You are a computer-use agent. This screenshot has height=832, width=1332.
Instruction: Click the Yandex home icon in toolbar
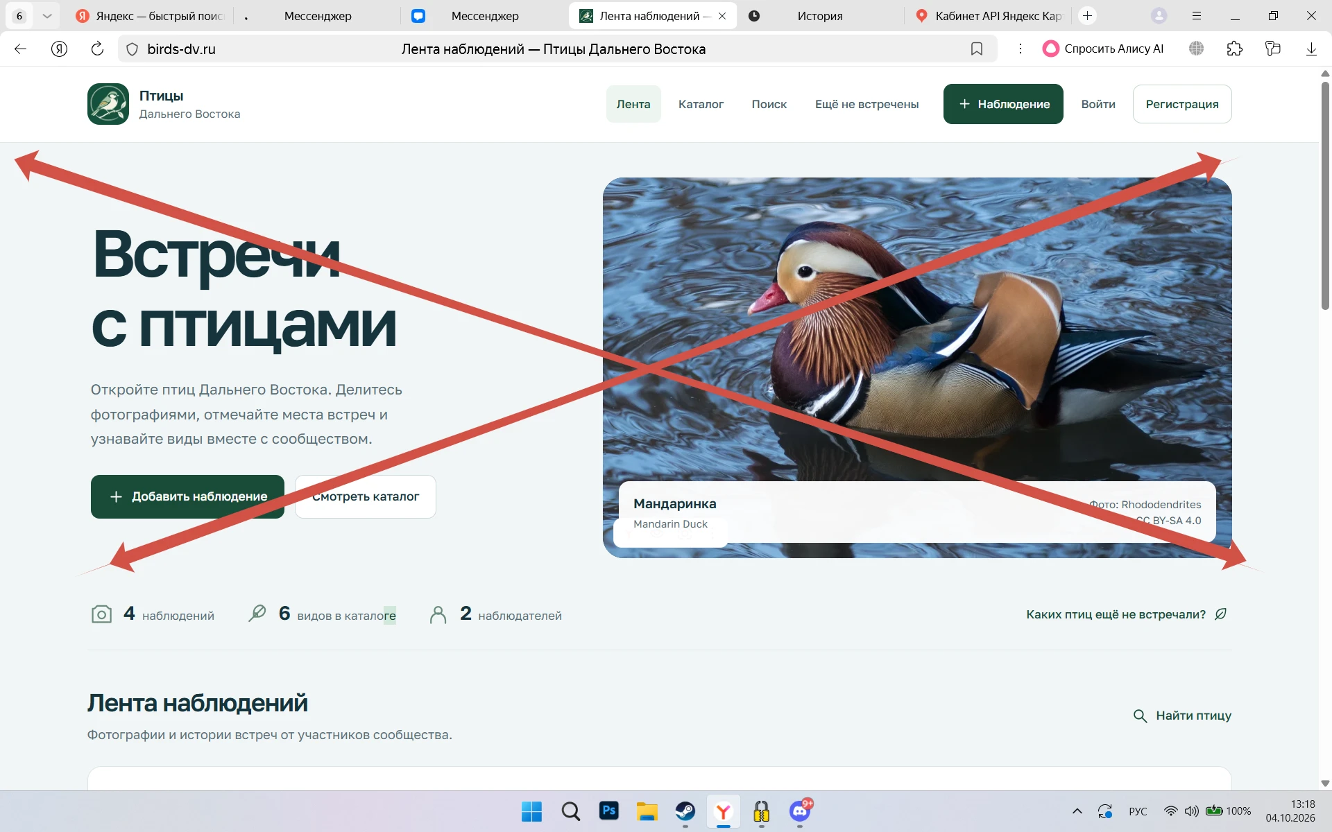click(x=59, y=49)
